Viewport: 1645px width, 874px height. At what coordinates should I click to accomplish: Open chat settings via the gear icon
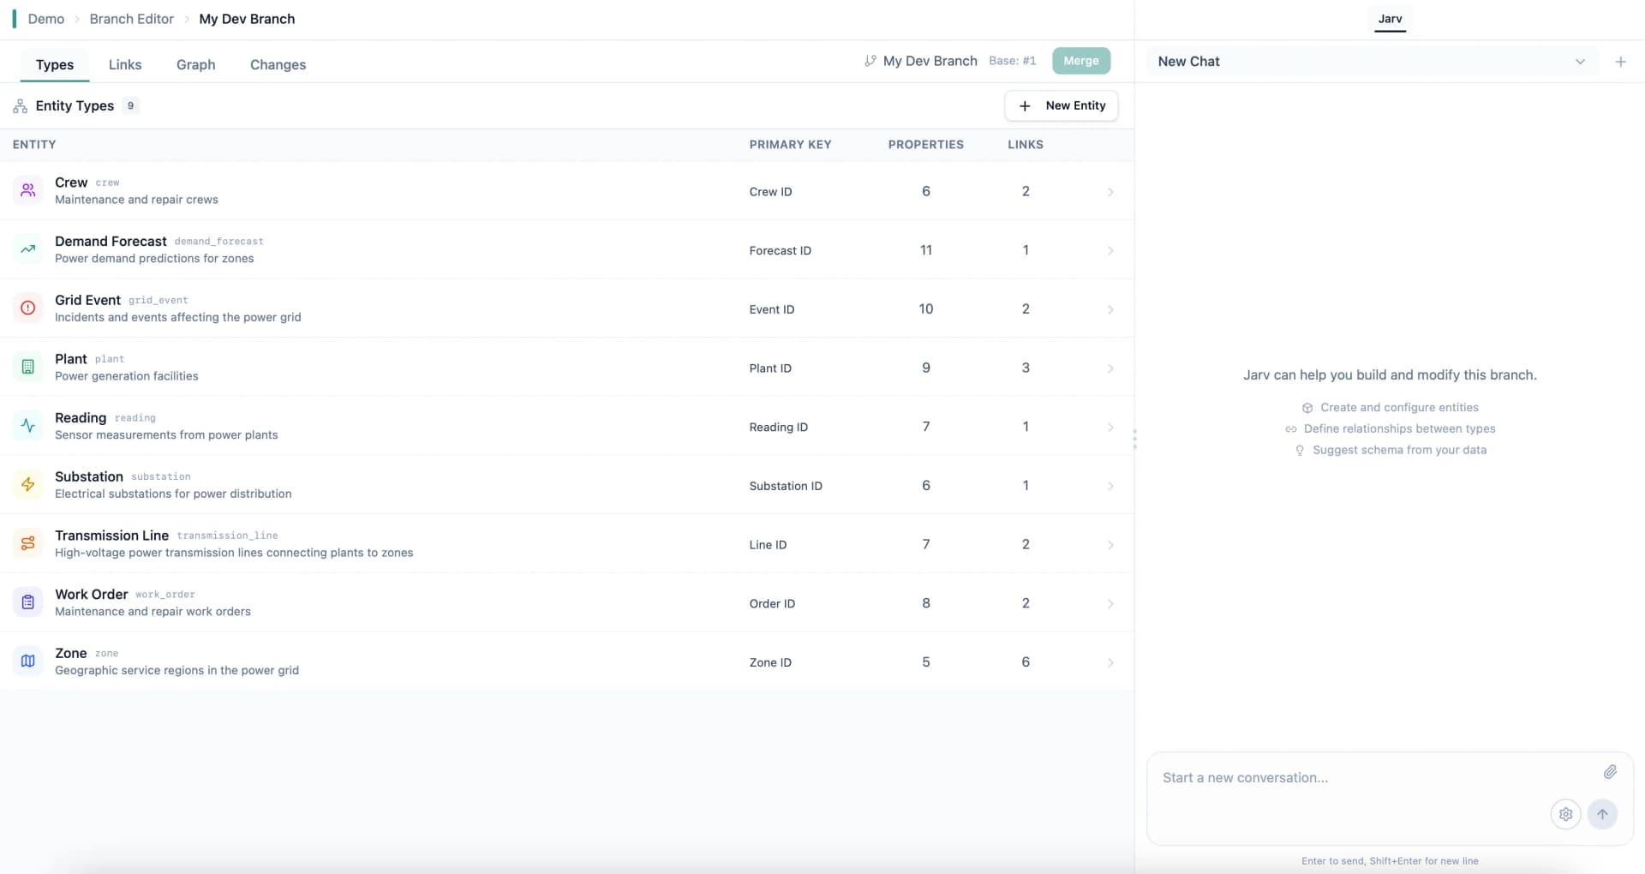pyautogui.click(x=1565, y=814)
